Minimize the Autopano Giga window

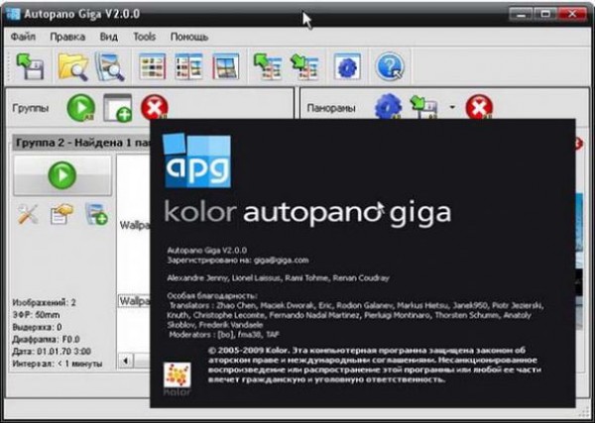[x=522, y=15]
